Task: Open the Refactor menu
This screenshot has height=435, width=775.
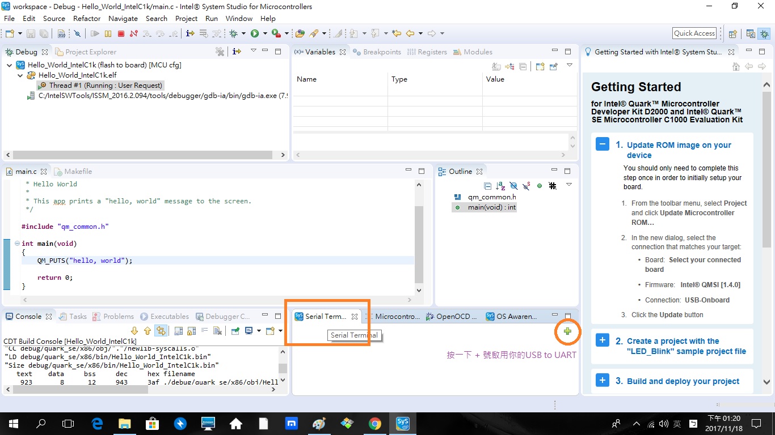Action: click(87, 18)
